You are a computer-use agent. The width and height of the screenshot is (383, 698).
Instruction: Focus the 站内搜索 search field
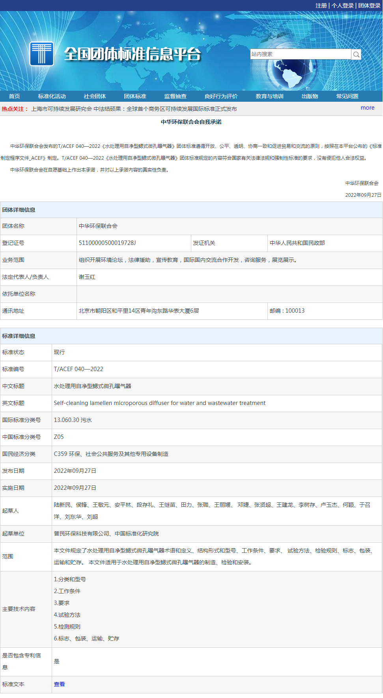click(x=301, y=54)
